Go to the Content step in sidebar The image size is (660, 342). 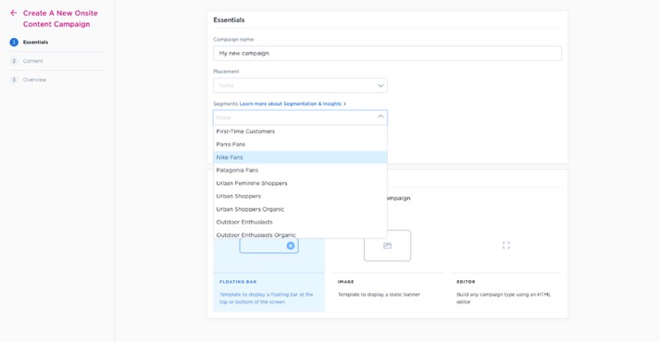point(32,61)
